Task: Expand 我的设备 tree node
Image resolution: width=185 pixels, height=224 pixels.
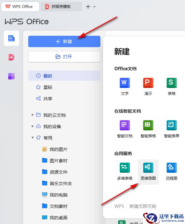Action: coord(33,126)
